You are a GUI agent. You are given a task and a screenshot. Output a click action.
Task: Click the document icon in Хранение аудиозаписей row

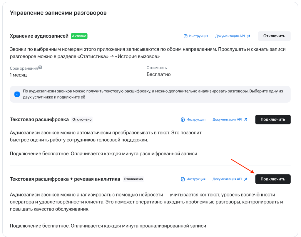coord(185,36)
